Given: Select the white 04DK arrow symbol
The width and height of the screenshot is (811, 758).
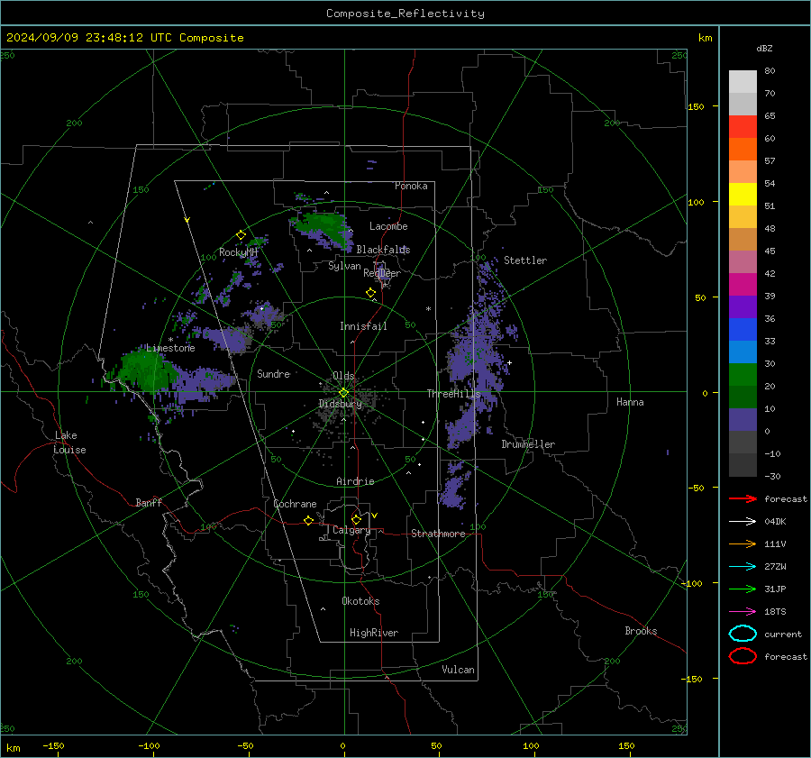Looking at the screenshot, I should pyautogui.click(x=743, y=521).
